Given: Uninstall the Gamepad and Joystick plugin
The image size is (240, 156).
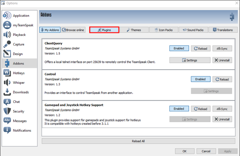Looking at the screenshot, I should [222, 119].
